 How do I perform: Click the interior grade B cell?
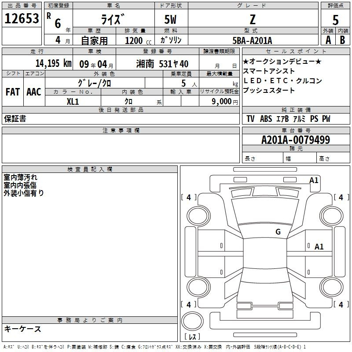343,40
